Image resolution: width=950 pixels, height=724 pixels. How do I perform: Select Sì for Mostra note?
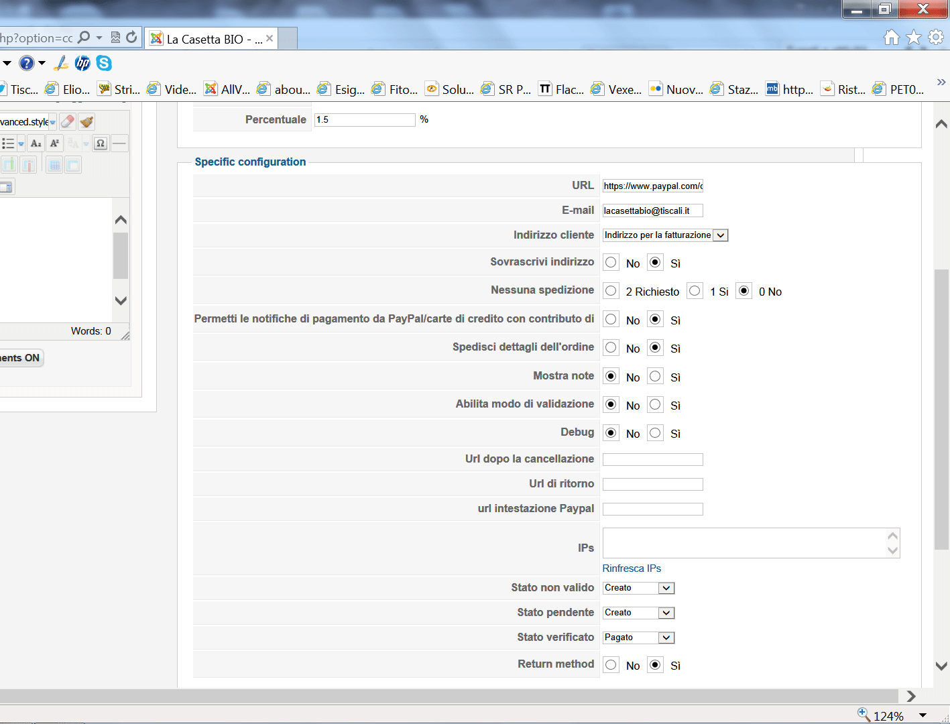point(656,377)
